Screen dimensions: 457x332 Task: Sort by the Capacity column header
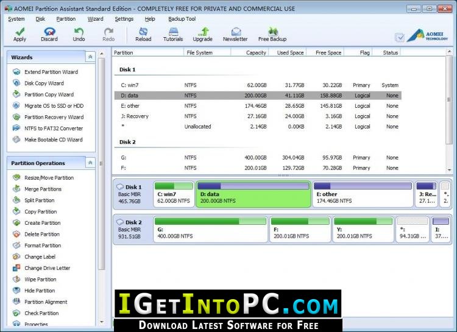[x=249, y=53]
